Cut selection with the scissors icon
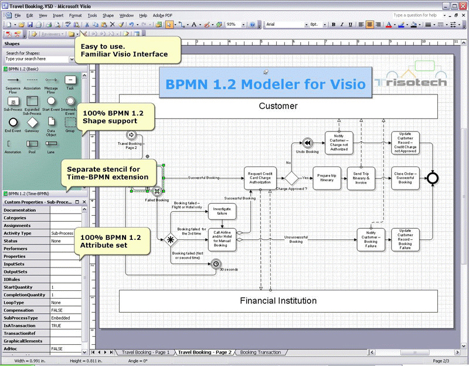469x366 pixels. click(87, 25)
